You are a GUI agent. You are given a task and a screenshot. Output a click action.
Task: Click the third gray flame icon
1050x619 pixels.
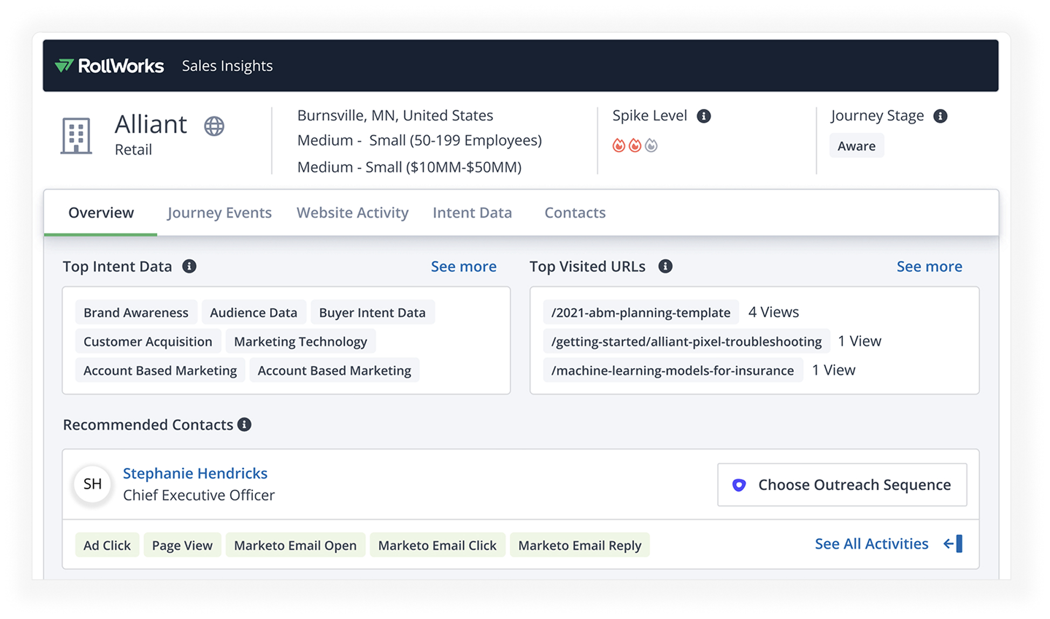tap(651, 145)
